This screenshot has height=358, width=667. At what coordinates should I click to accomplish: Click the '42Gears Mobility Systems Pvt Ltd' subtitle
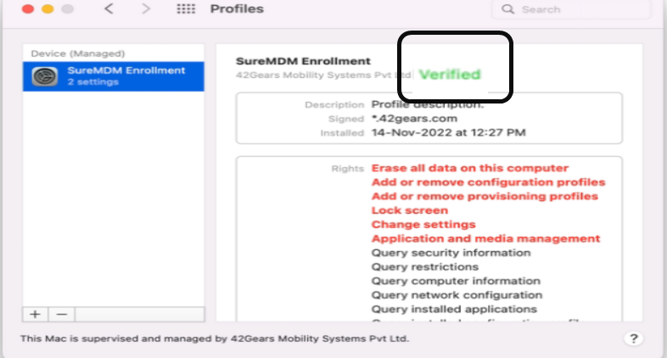[323, 75]
